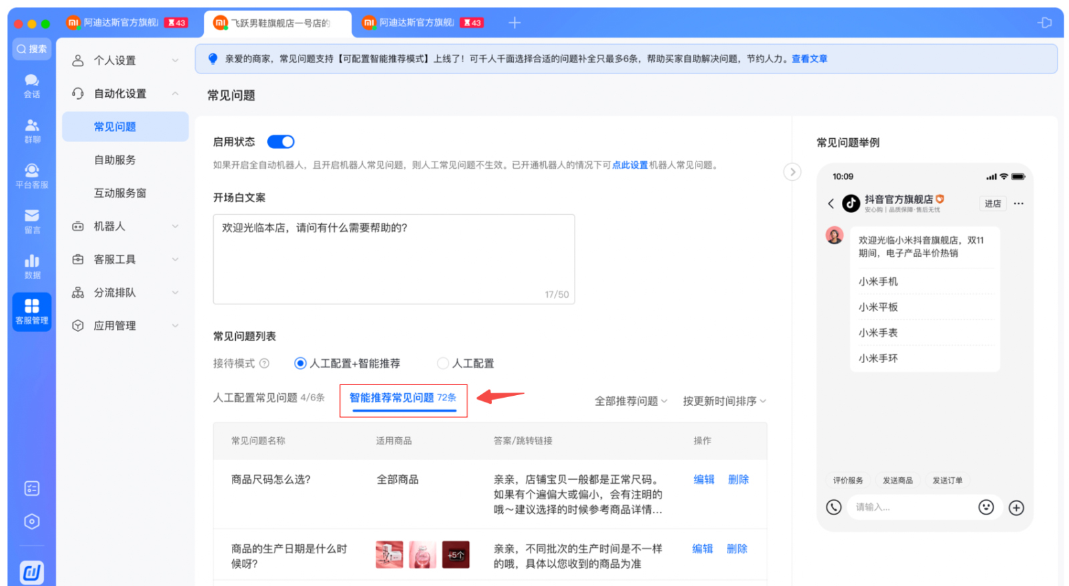Select 常见问题 in the settings menu
The image size is (1069, 586).
(x=126, y=127)
